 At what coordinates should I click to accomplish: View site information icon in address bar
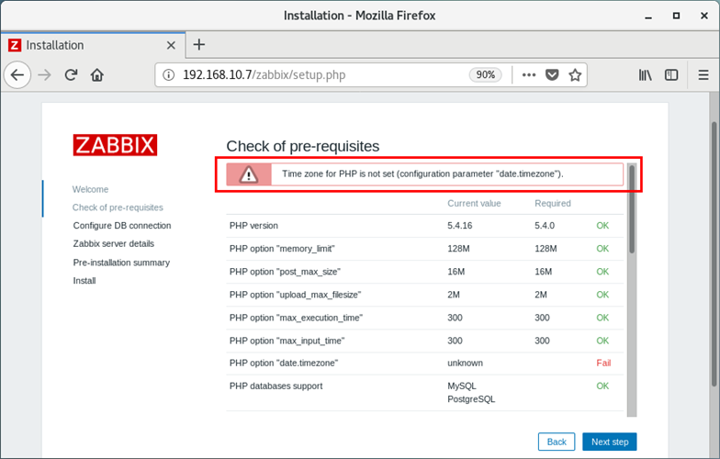169,75
